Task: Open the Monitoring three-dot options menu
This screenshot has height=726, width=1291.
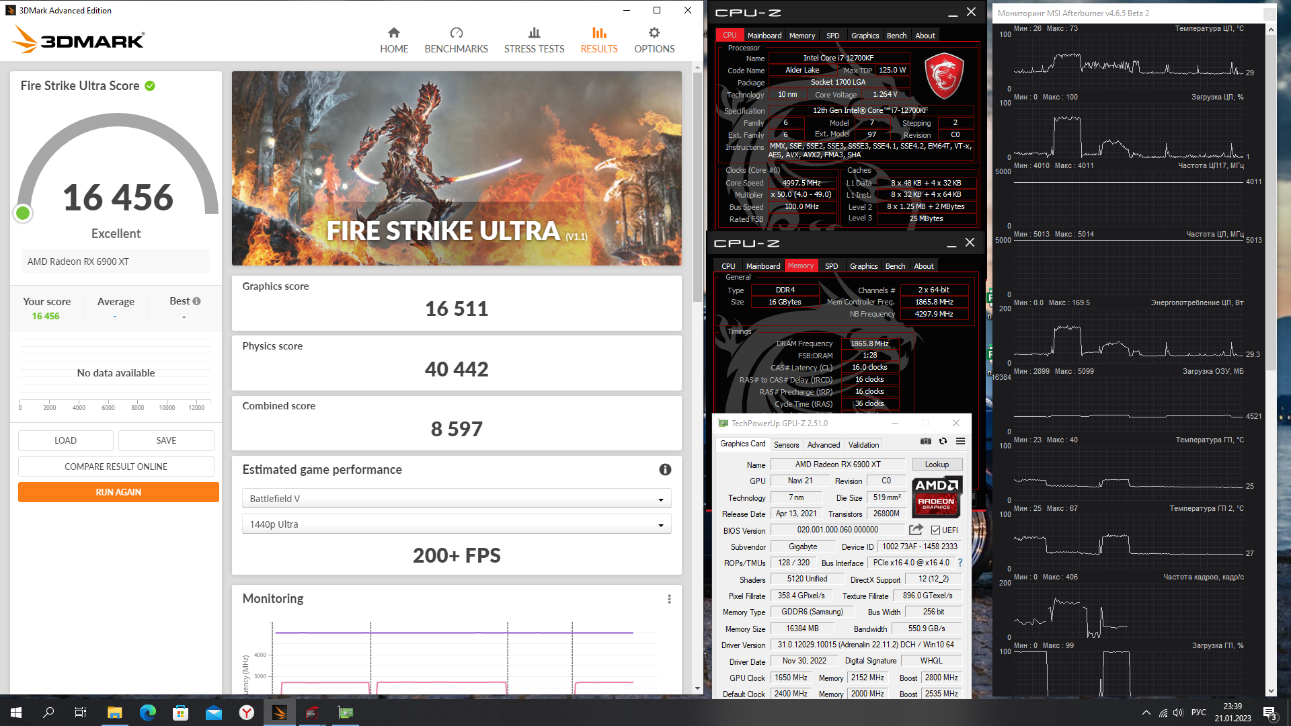Action: (x=669, y=599)
